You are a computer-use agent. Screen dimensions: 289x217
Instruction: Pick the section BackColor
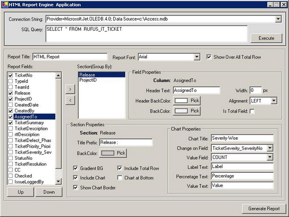(113, 153)
